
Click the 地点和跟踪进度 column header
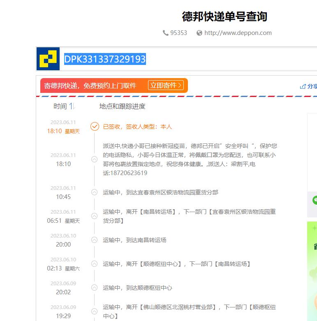click(x=122, y=106)
